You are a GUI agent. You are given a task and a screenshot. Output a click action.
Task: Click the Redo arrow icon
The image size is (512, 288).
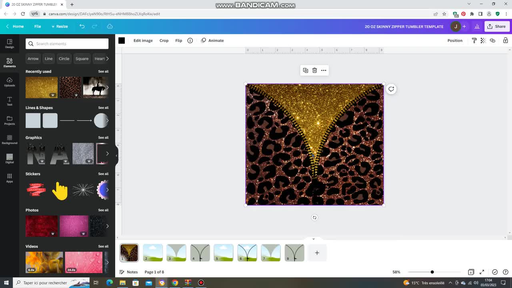click(x=95, y=26)
